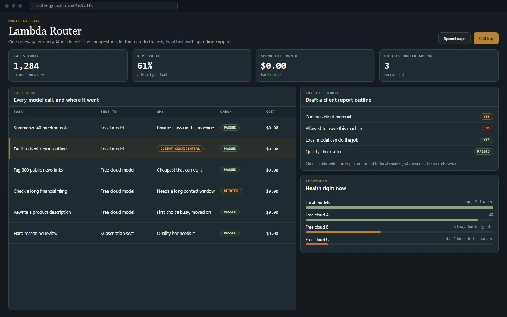This screenshot has height=317, width=507.
Task: Select the Draft a client report outline row
Action: (x=152, y=149)
